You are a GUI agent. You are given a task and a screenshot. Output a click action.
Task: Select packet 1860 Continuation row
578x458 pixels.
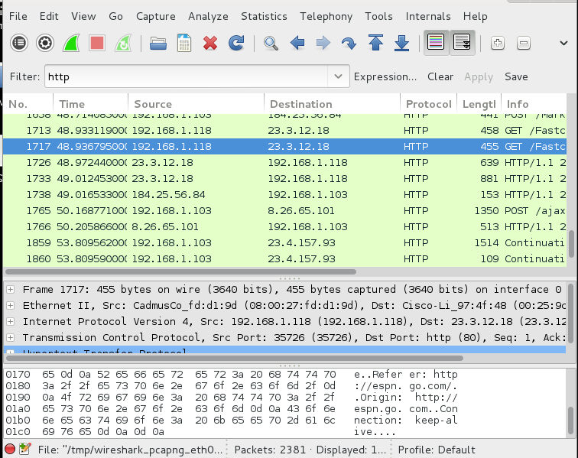(x=284, y=259)
